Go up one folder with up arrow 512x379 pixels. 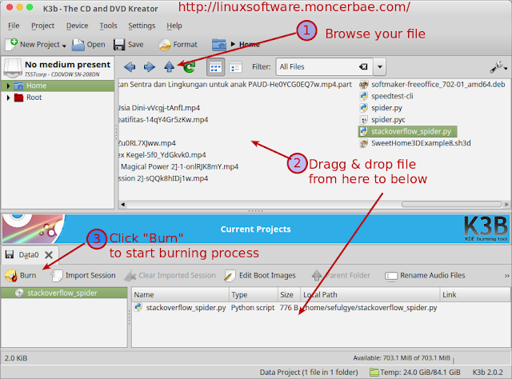pos(169,67)
